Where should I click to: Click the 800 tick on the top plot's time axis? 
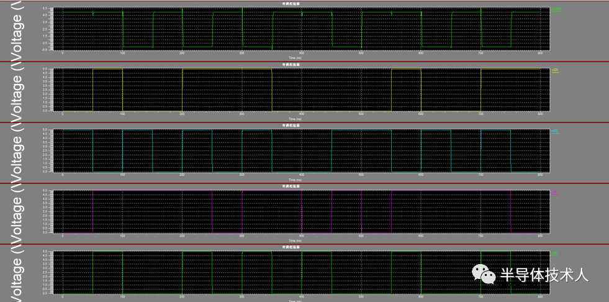[x=540, y=53]
